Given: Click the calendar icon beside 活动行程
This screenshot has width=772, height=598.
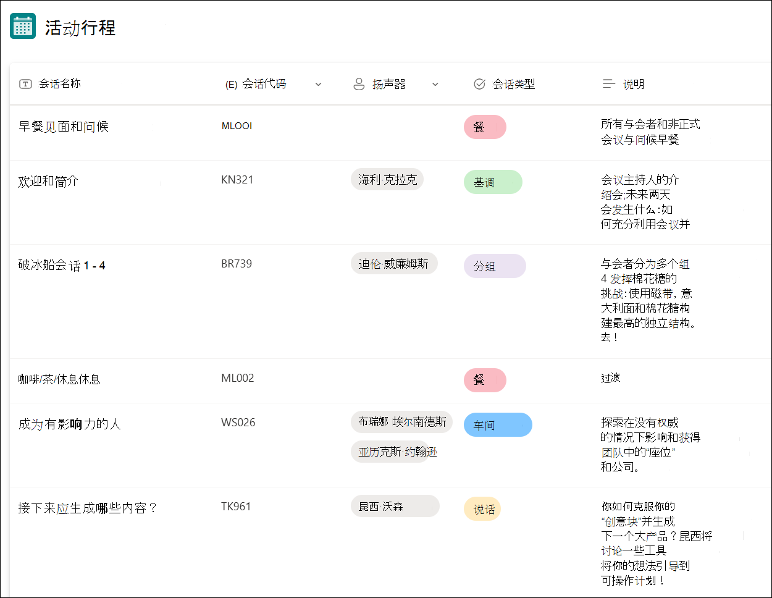Looking at the screenshot, I should click(23, 27).
